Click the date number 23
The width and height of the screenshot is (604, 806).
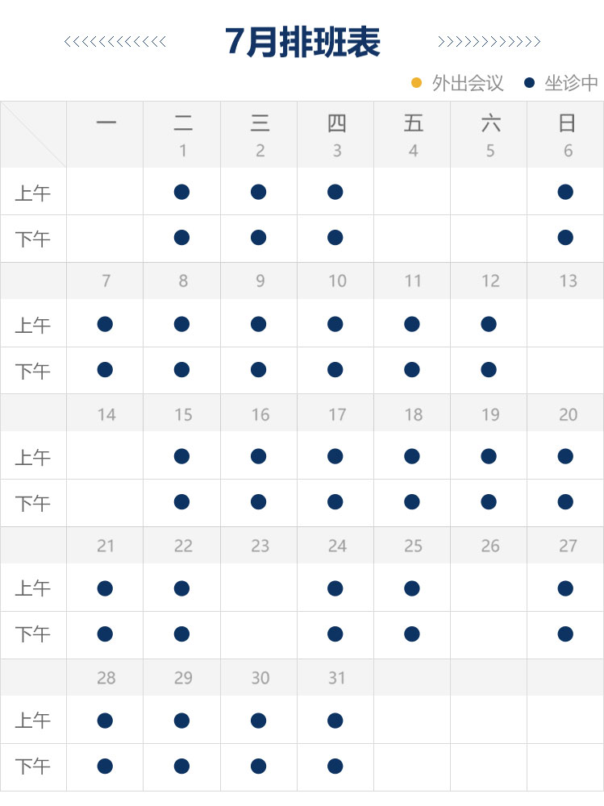coord(260,546)
